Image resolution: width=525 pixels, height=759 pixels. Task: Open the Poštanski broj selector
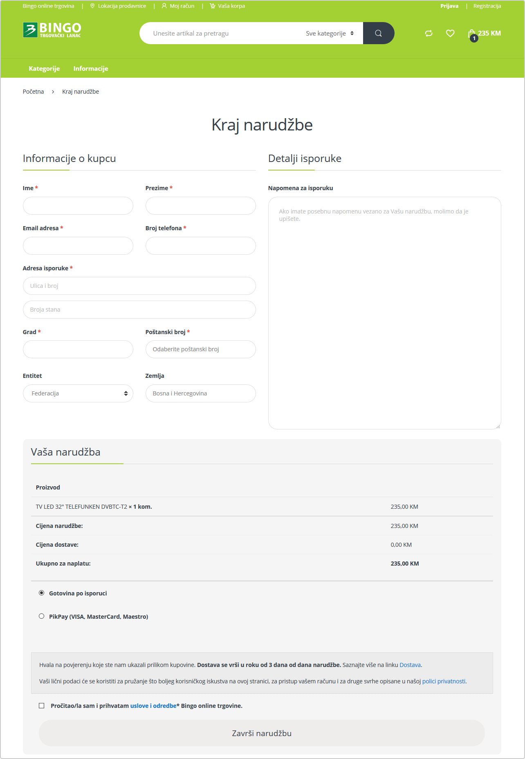click(x=201, y=349)
